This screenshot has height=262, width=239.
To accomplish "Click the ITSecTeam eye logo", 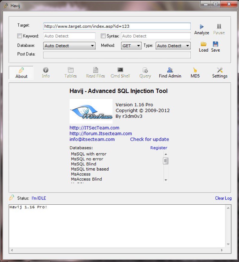I will pyautogui.click(x=91, y=111).
